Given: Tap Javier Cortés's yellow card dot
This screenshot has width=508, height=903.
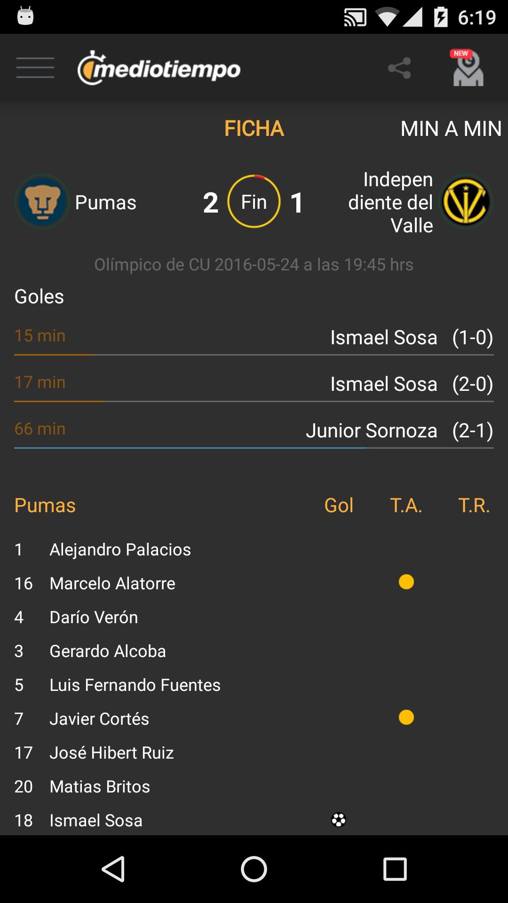Looking at the screenshot, I should (x=406, y=718).
